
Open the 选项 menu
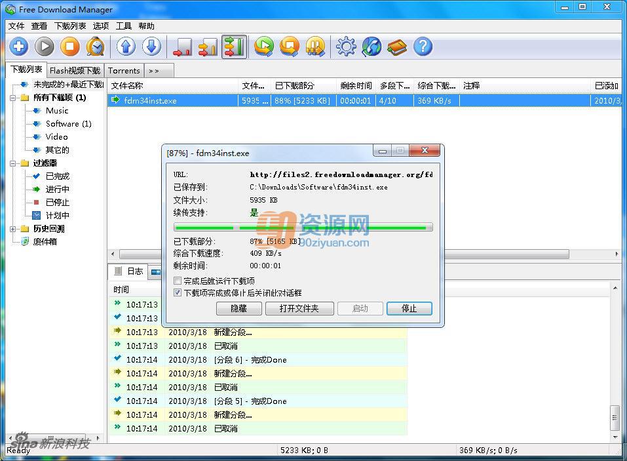coord(101,26)
